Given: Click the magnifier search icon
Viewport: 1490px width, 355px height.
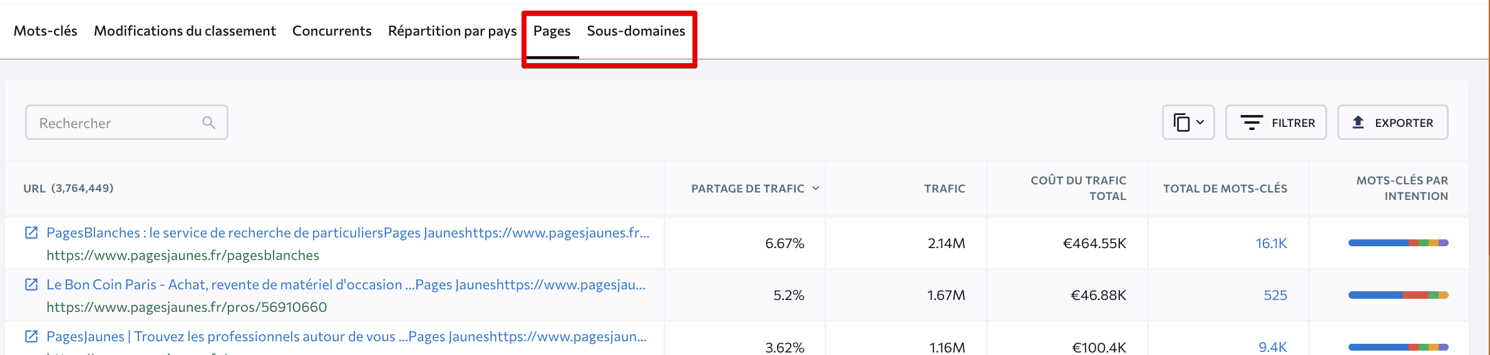Looking at the screenshot, I should (208, 122).
